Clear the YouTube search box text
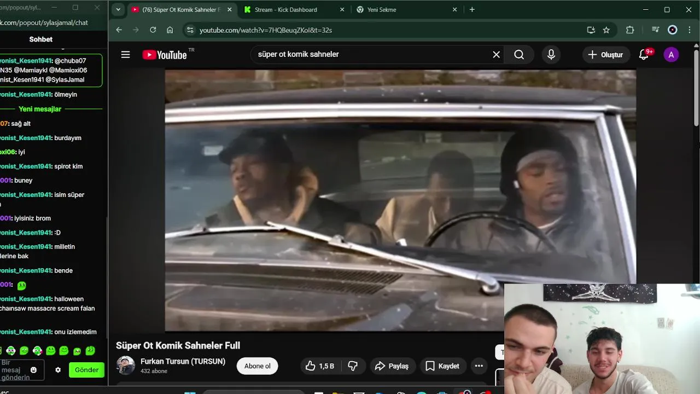The height and width of the screenshot is (394, 700). pyautogui.click(x=496, y=55)
